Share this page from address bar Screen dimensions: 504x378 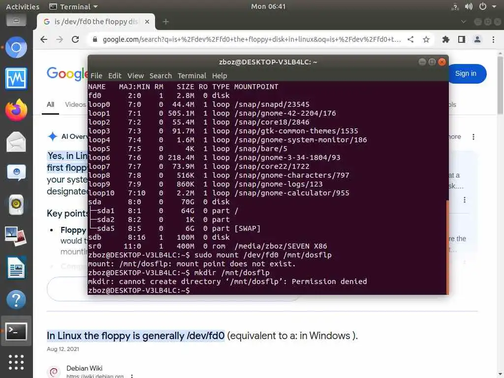(x=410, y=39)
